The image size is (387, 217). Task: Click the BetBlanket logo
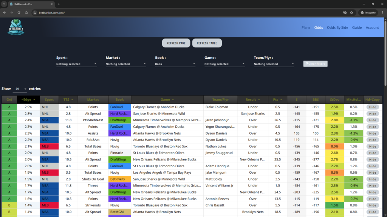(16, 27)
